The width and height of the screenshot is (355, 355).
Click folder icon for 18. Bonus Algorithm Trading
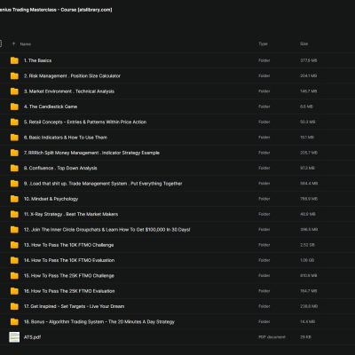coord(14,321)
